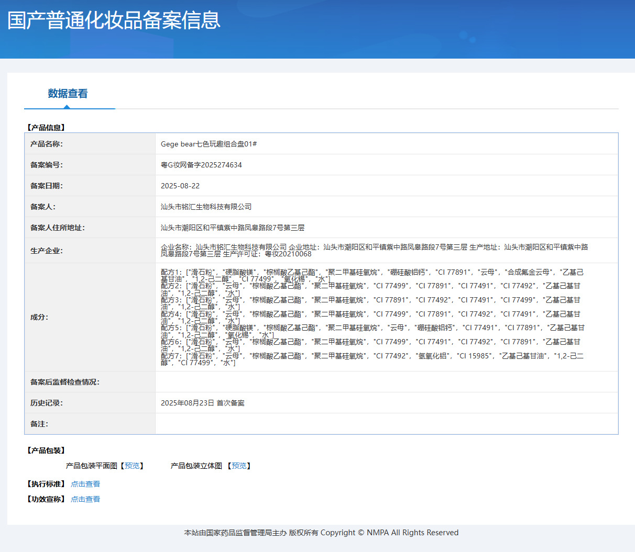Click the 备案后监督检查情况 row label
The width and height of the screenshot is (635, 552).
tap(65, 382)
